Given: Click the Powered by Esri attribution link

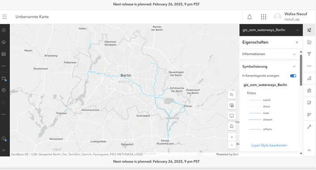Looking at the screenshot, I should (227, 154).
